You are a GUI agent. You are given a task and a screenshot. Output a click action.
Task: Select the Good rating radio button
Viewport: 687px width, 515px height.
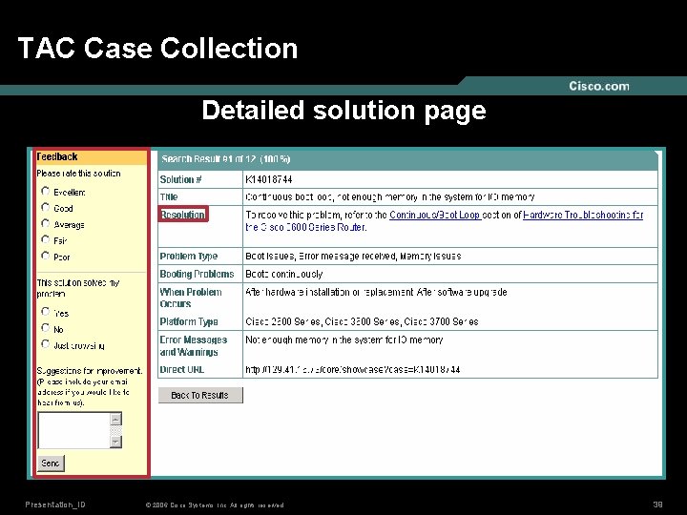45,207
